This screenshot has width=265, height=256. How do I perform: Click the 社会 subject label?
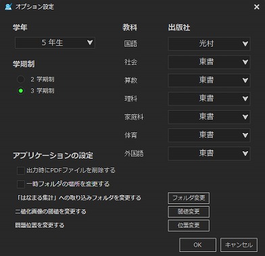coord(130,62)
